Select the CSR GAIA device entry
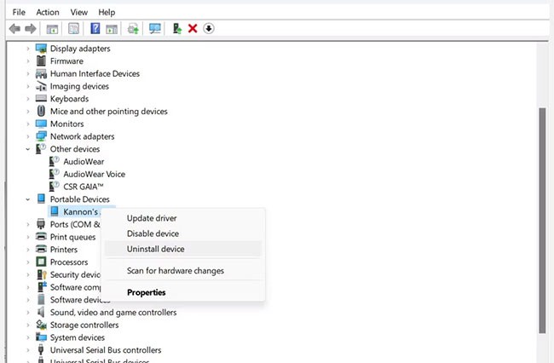 pyautogui.click(x=84, y=187)
